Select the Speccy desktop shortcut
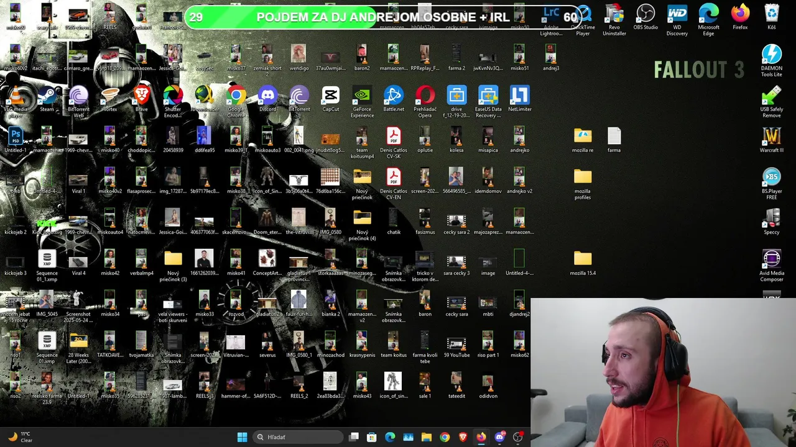The image size is (796, 447). pos(772,222)
